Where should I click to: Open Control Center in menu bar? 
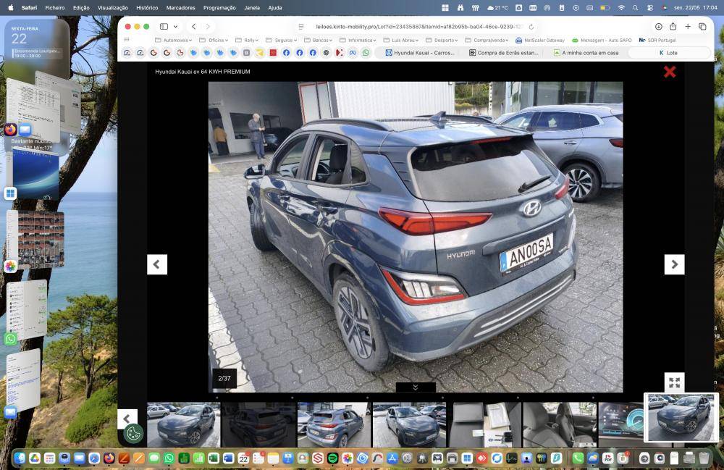point(650,8)
